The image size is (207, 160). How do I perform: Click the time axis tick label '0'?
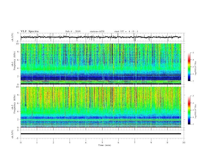pyautogui.click(x=21, y=142)
